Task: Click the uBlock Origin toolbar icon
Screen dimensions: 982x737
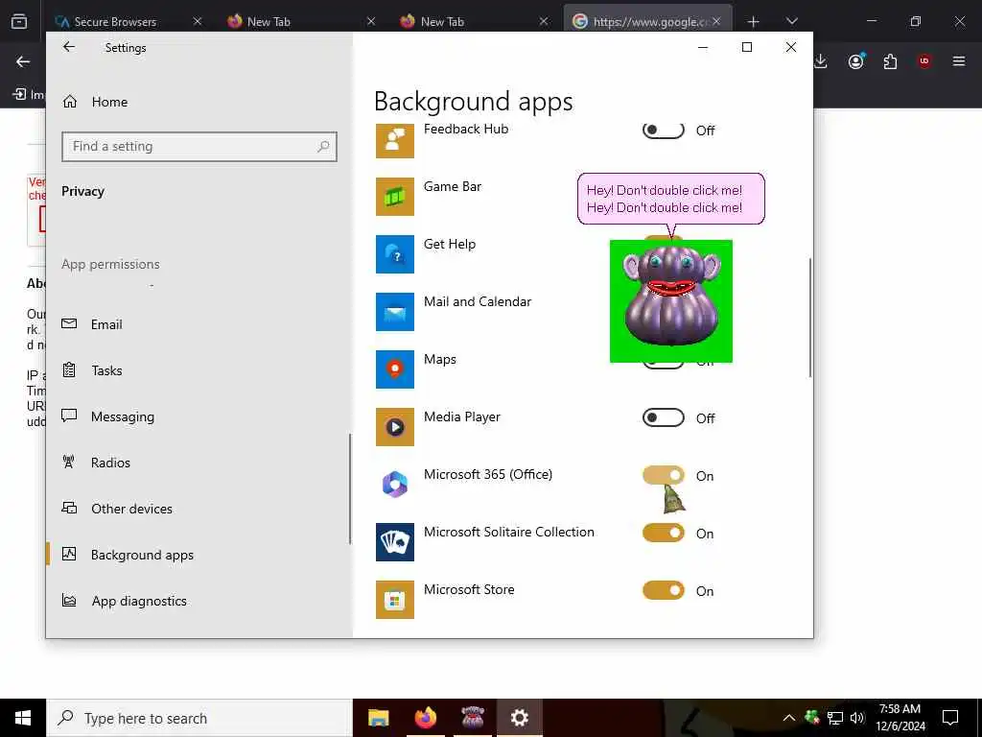Action: coord(924,61)
